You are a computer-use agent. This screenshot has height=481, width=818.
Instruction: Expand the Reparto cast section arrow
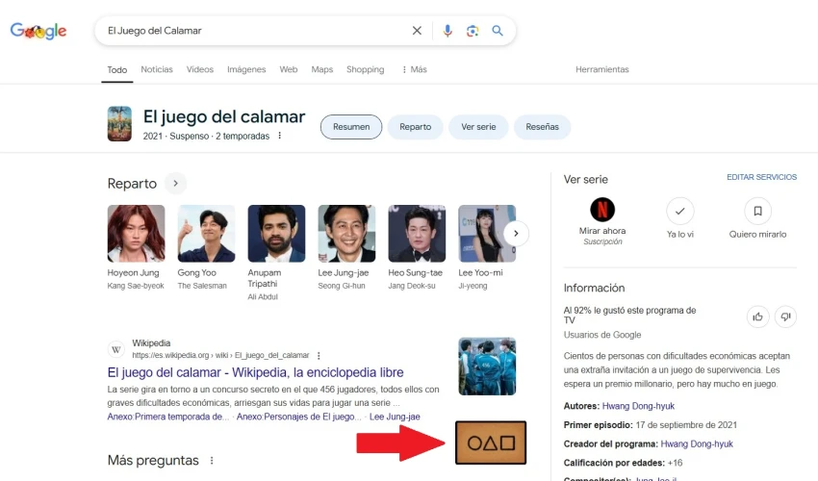pyautogui.click(x=175, y=183)
